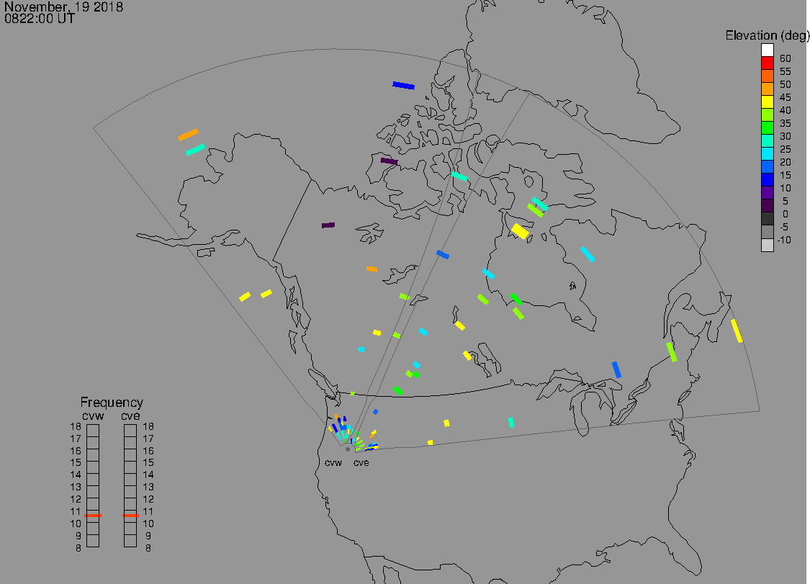Click the 'cve' heading above frequency scale
Viewport: 810px width, 584px height.
pos(131,416)
